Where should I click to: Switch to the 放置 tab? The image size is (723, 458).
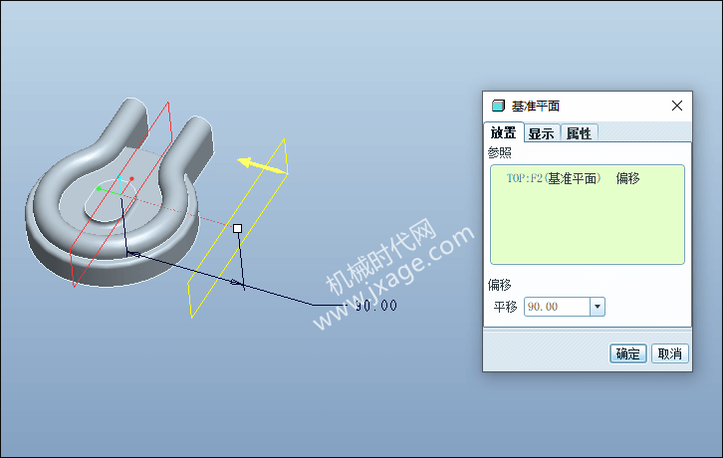(x=503, y=132)
